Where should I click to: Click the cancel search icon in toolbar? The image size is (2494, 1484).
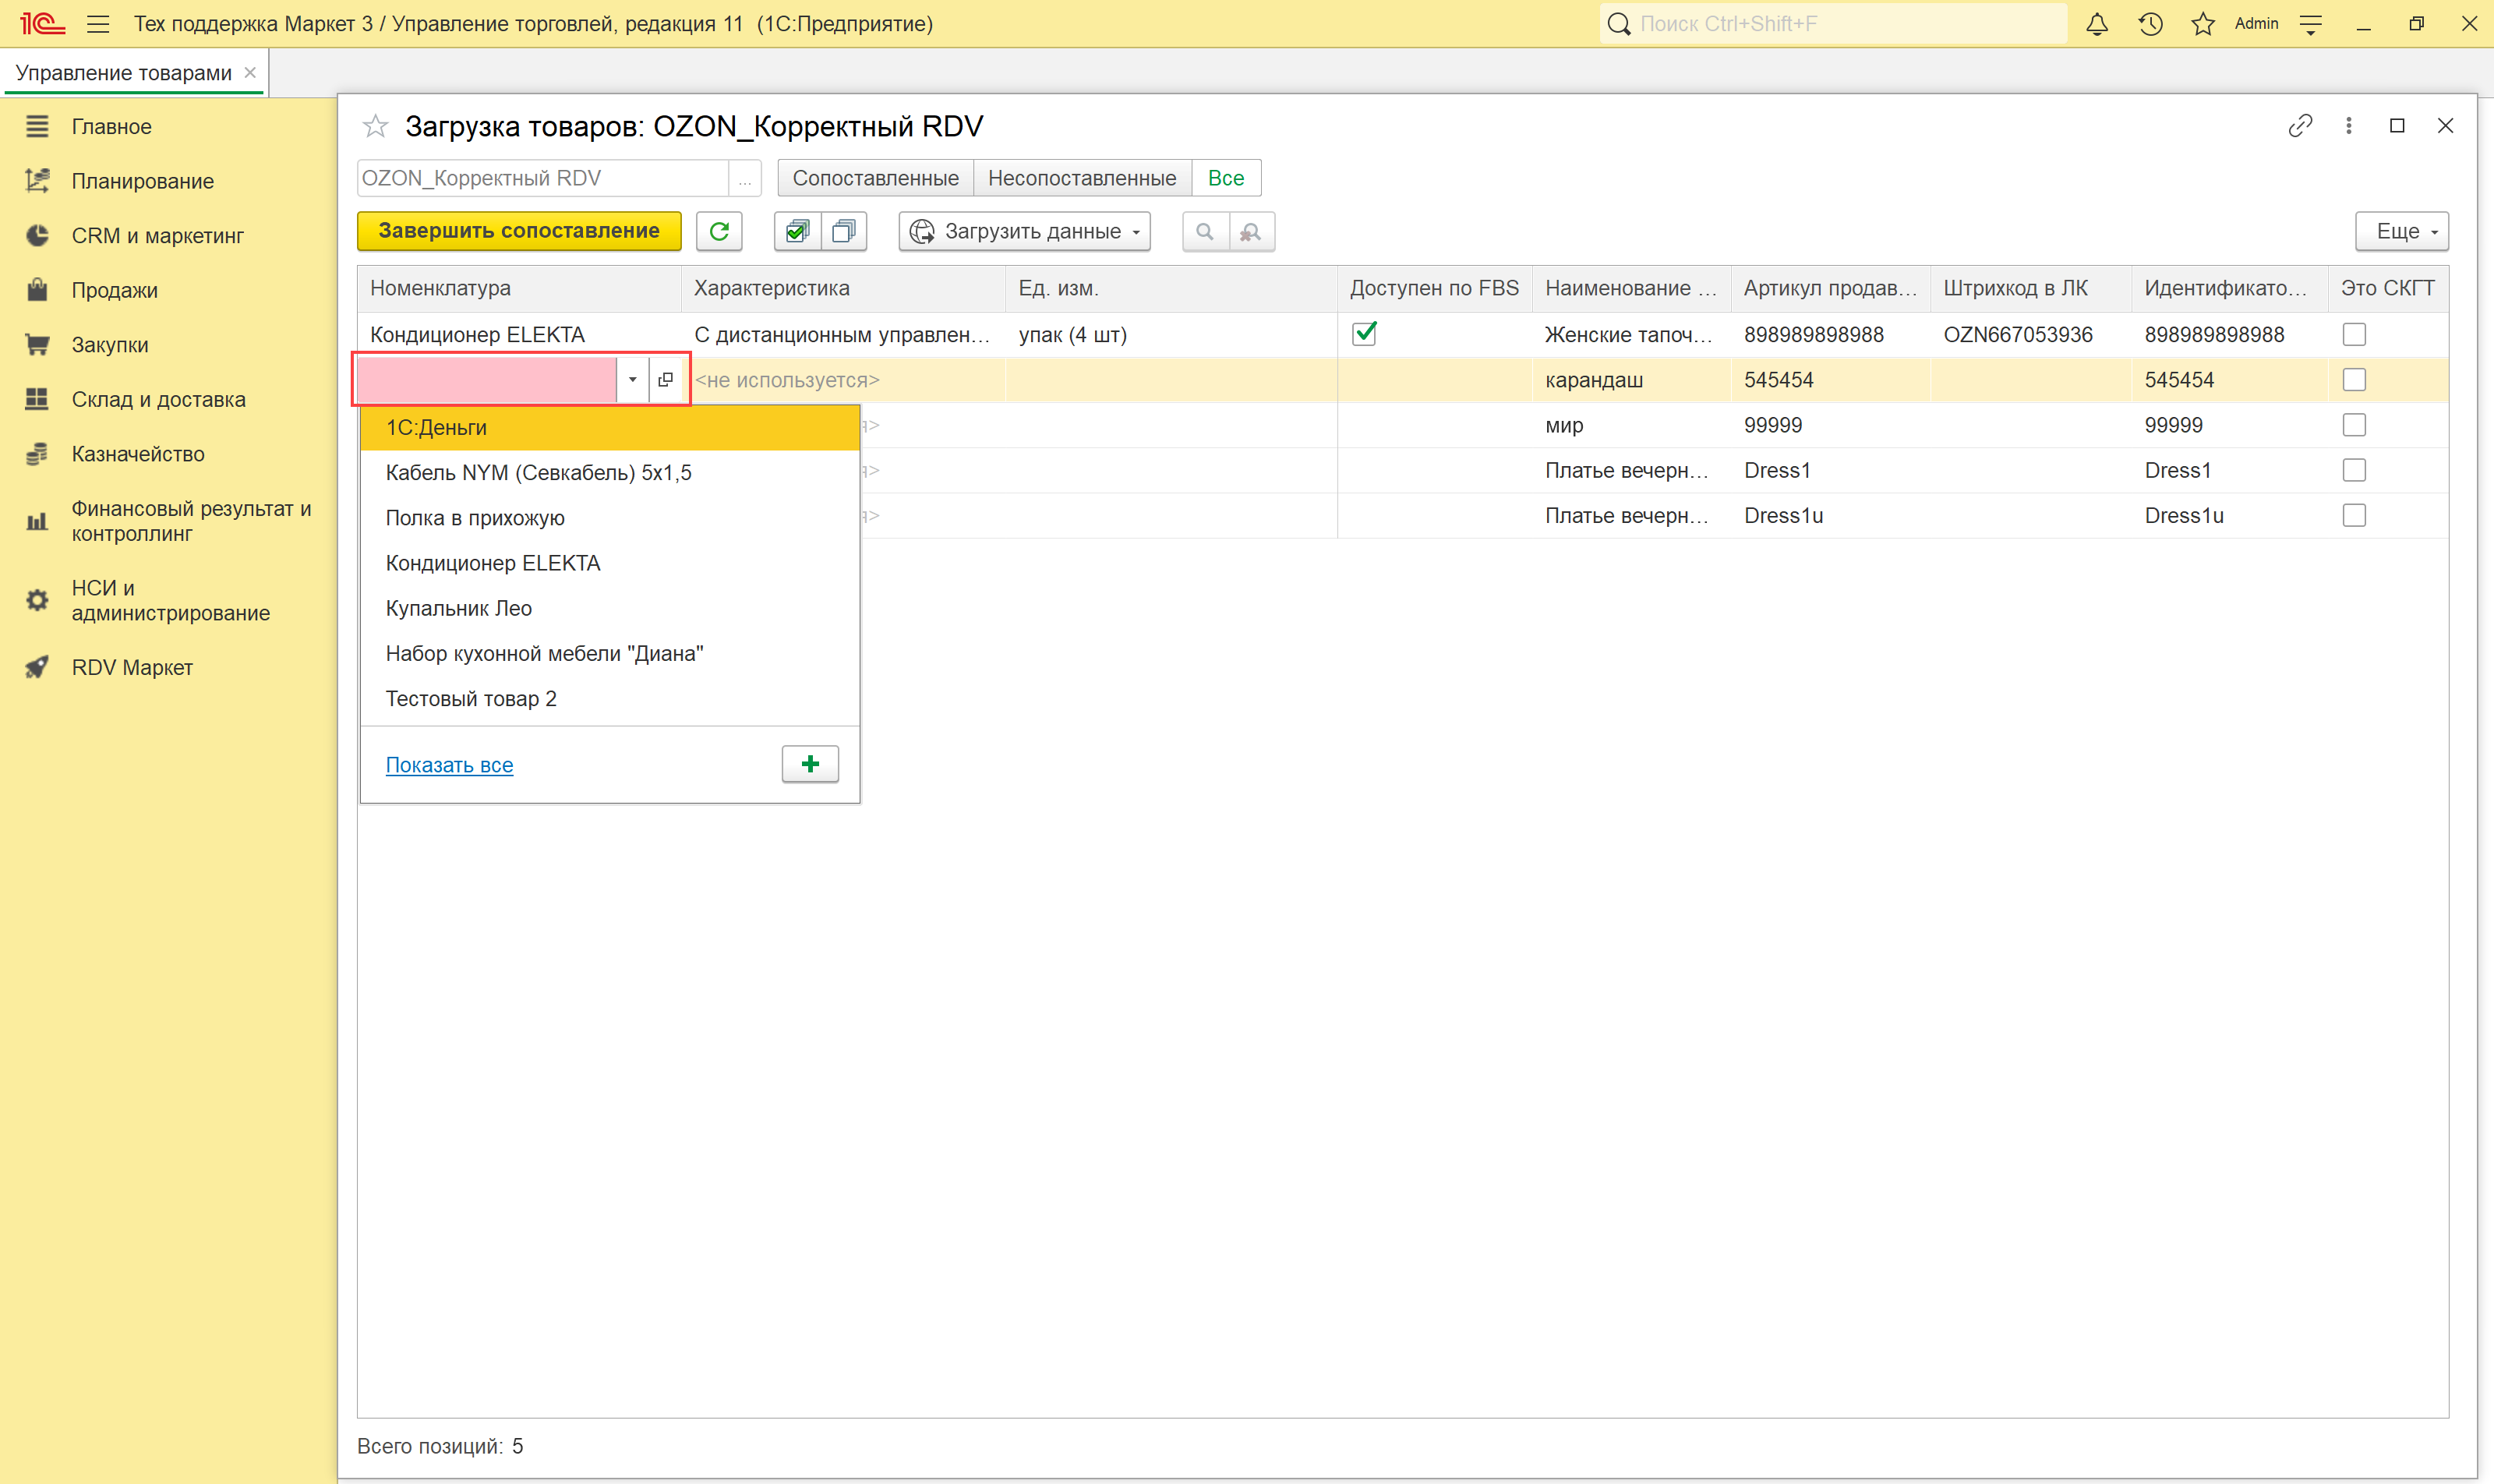coord(1250,231)
